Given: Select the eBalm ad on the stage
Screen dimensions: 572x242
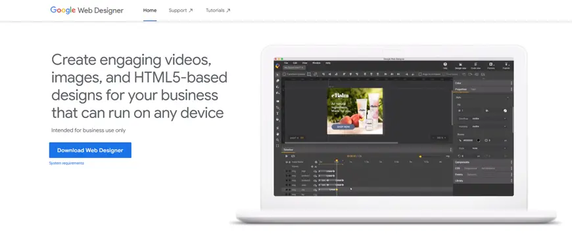Looking at the screenshot, I should (x=355, y=111).
